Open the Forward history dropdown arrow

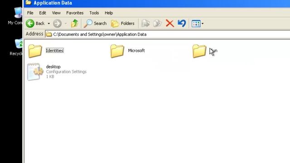coord(66,24)
